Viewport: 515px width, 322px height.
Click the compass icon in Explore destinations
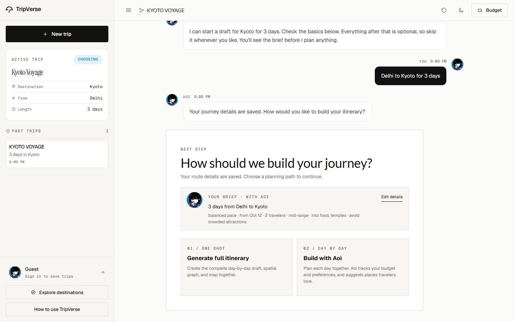click(33, 292)
